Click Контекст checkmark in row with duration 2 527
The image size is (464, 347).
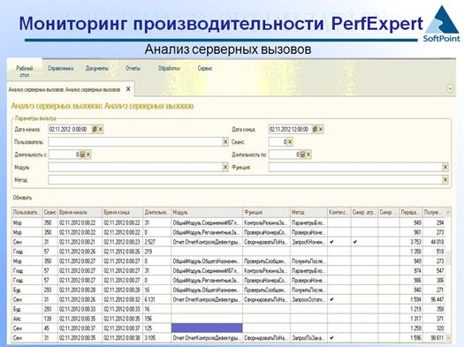[x=331, y=242]
